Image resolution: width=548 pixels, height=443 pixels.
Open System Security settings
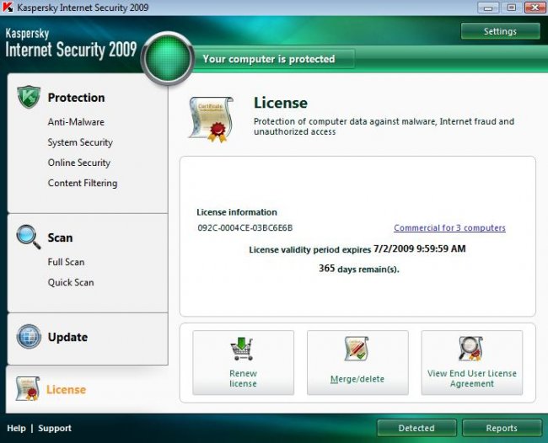click(x=80, y=142)
